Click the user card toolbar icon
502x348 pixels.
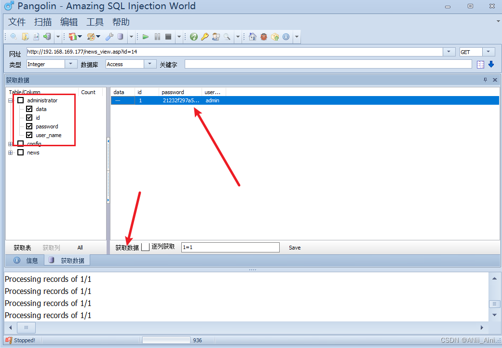216,37
